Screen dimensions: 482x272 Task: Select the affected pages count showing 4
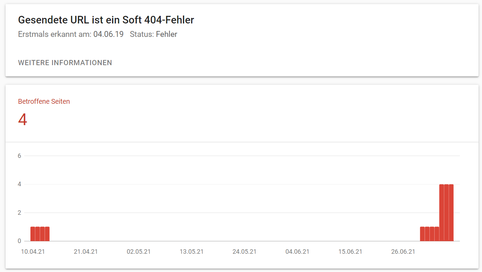[22, 120]
